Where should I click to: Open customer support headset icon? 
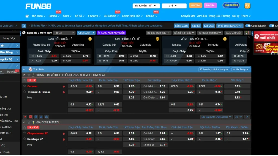[x=247, y=6]
